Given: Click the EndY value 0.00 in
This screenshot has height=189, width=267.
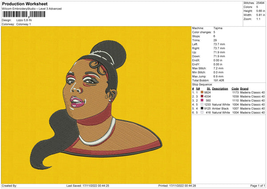Looking at the screenshot, I should (x=218, y=64).
